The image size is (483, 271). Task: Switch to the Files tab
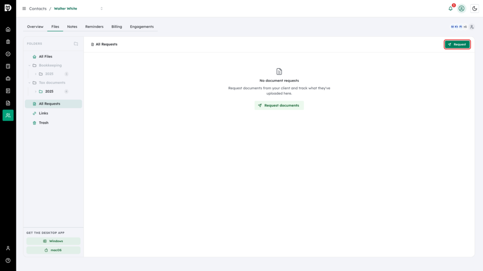coord(55,27)
